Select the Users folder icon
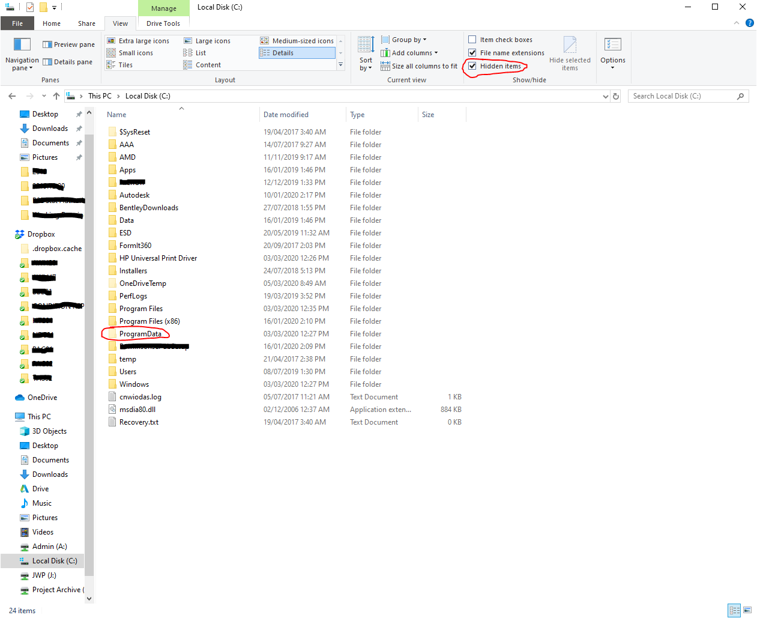 click(x=112, y=372)
